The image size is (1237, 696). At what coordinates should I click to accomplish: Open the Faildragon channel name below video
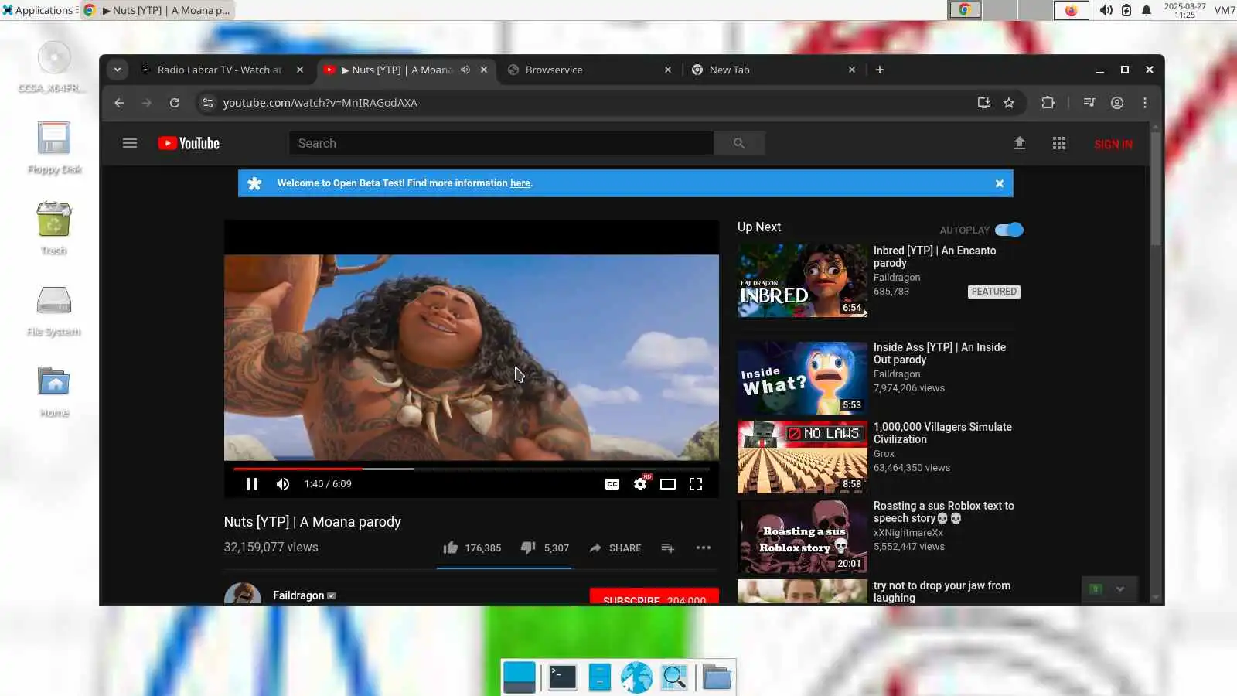pos(298,595)
